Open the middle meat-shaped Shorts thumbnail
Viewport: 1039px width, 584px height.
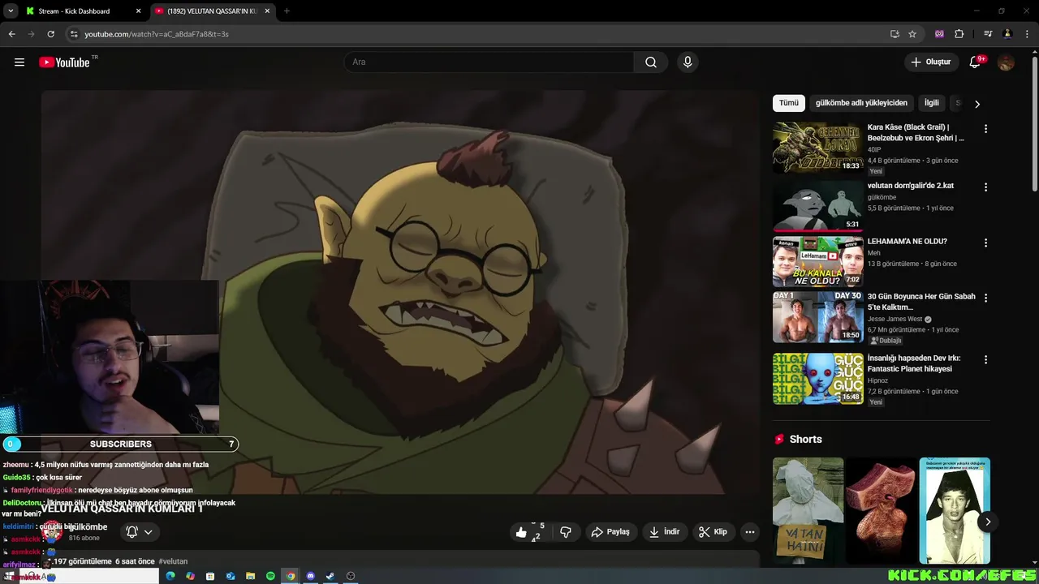click(882, 510)
